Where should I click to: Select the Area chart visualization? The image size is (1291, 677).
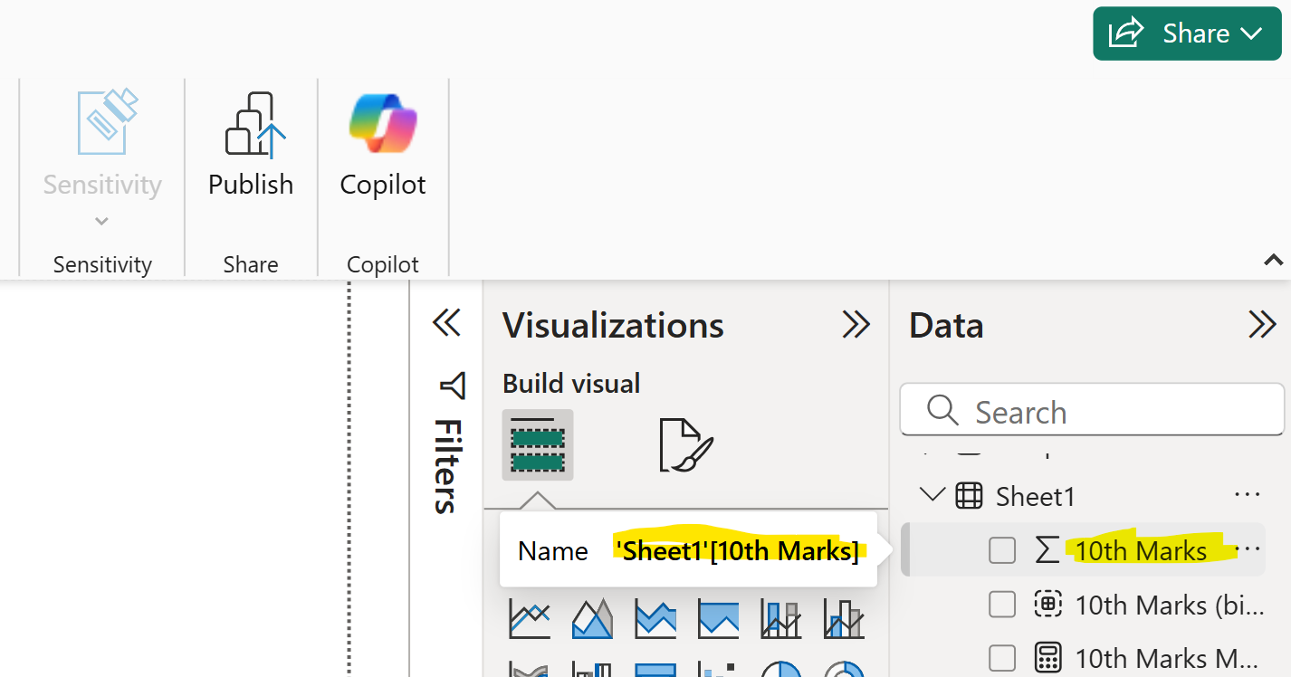[x=593, y=619]
